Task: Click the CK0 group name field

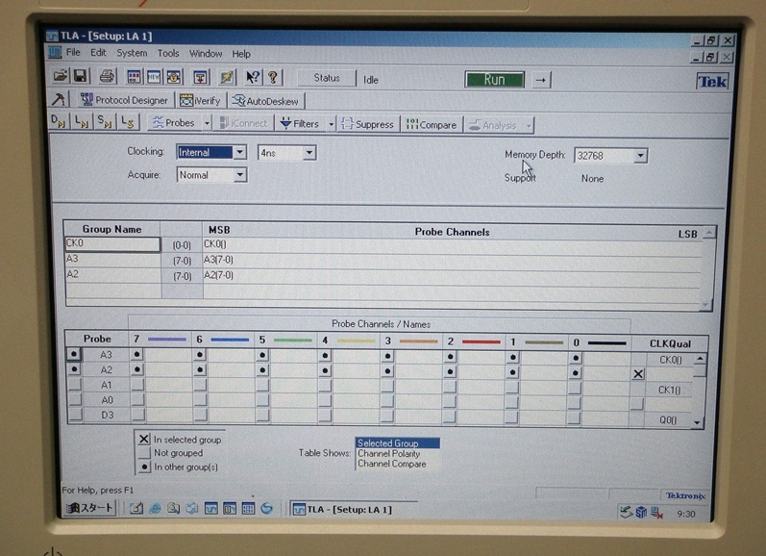Action: pyautogui.click(x=112, y=243)
